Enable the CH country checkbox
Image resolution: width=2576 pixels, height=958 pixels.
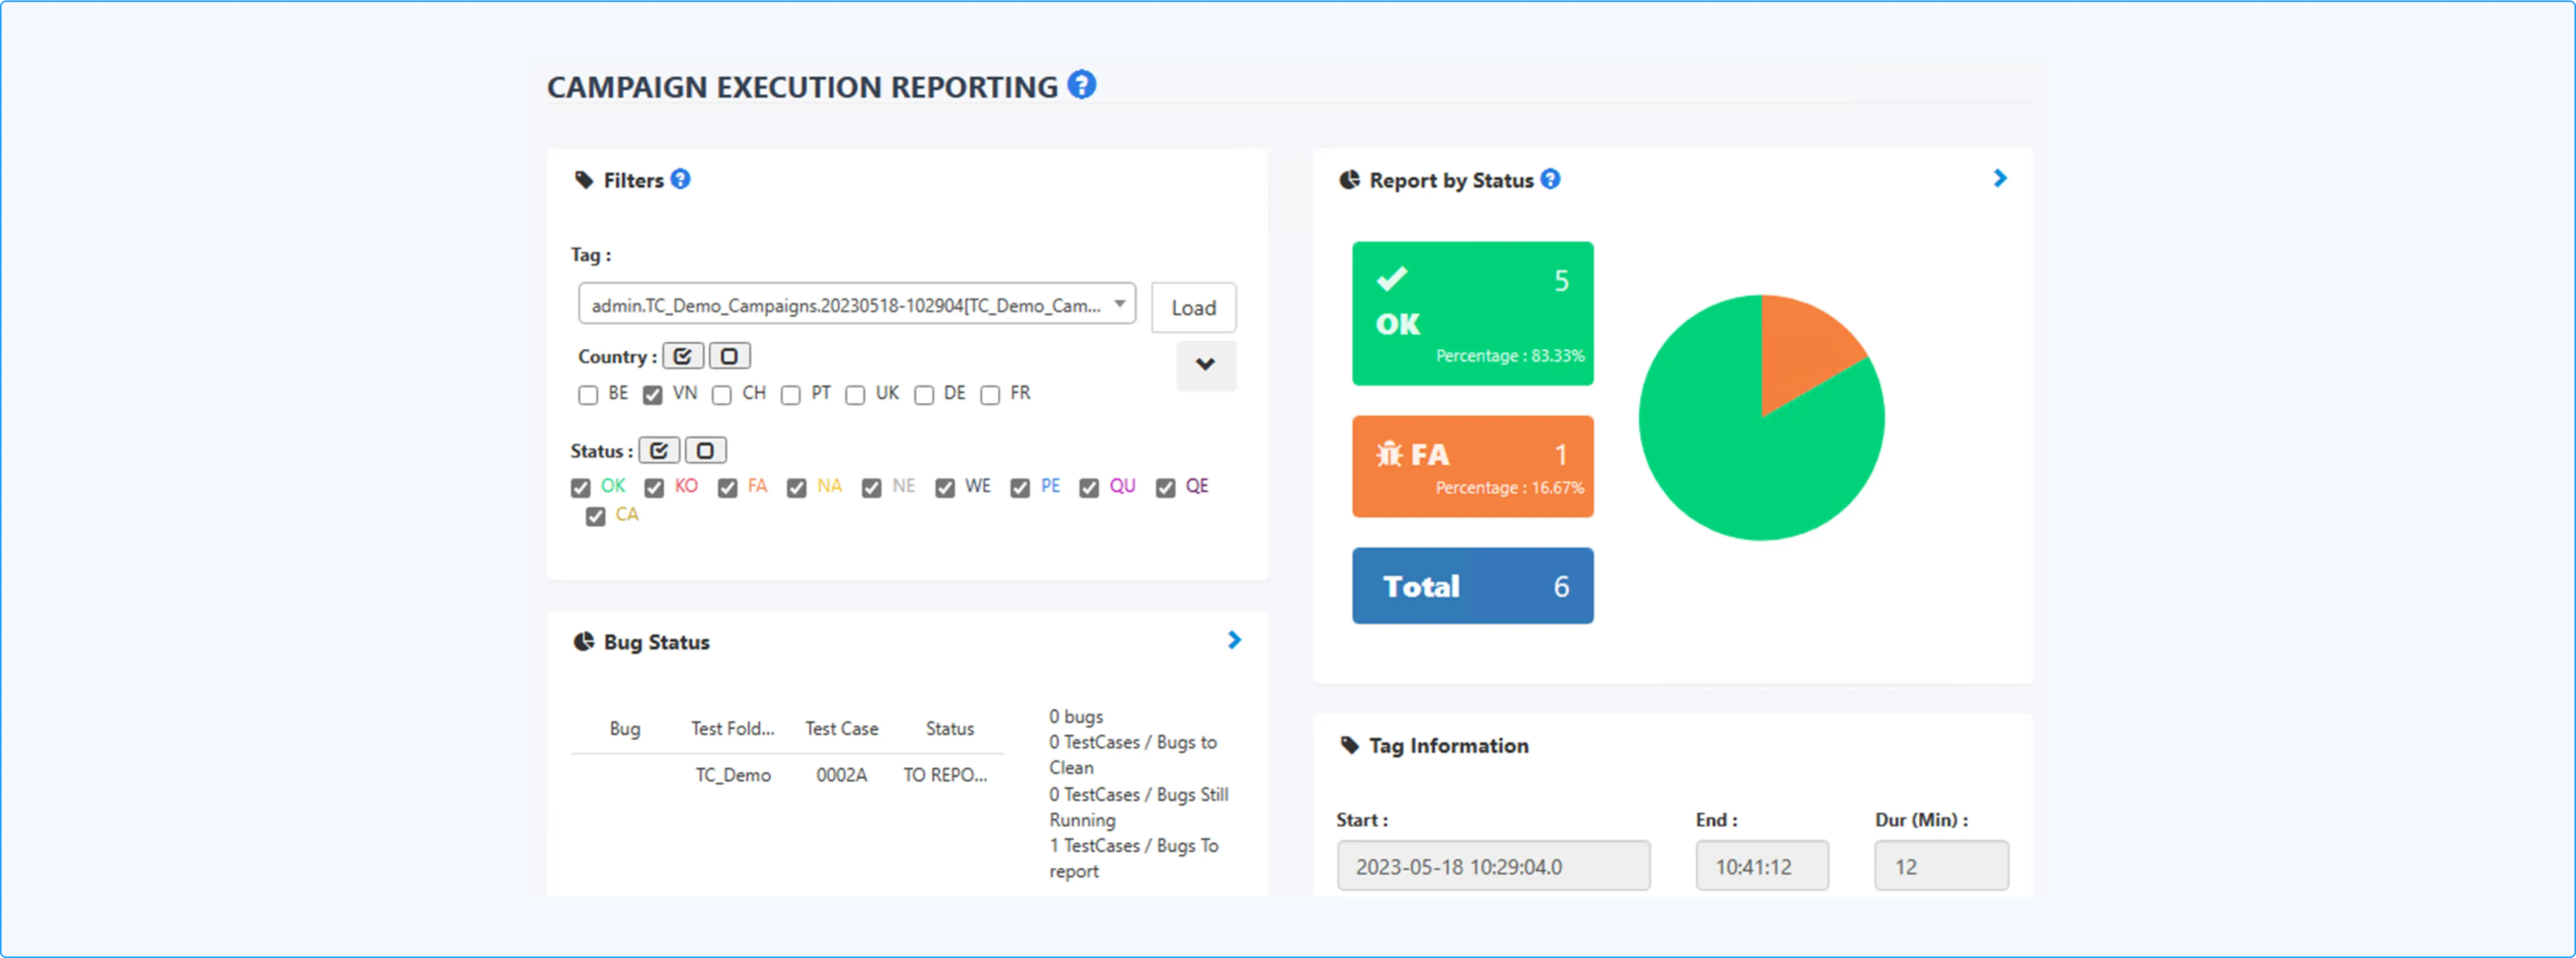click(722, 396)
